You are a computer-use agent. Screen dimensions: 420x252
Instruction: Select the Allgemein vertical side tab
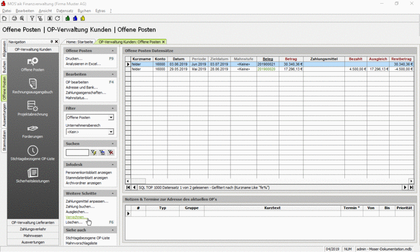(4, 49)
